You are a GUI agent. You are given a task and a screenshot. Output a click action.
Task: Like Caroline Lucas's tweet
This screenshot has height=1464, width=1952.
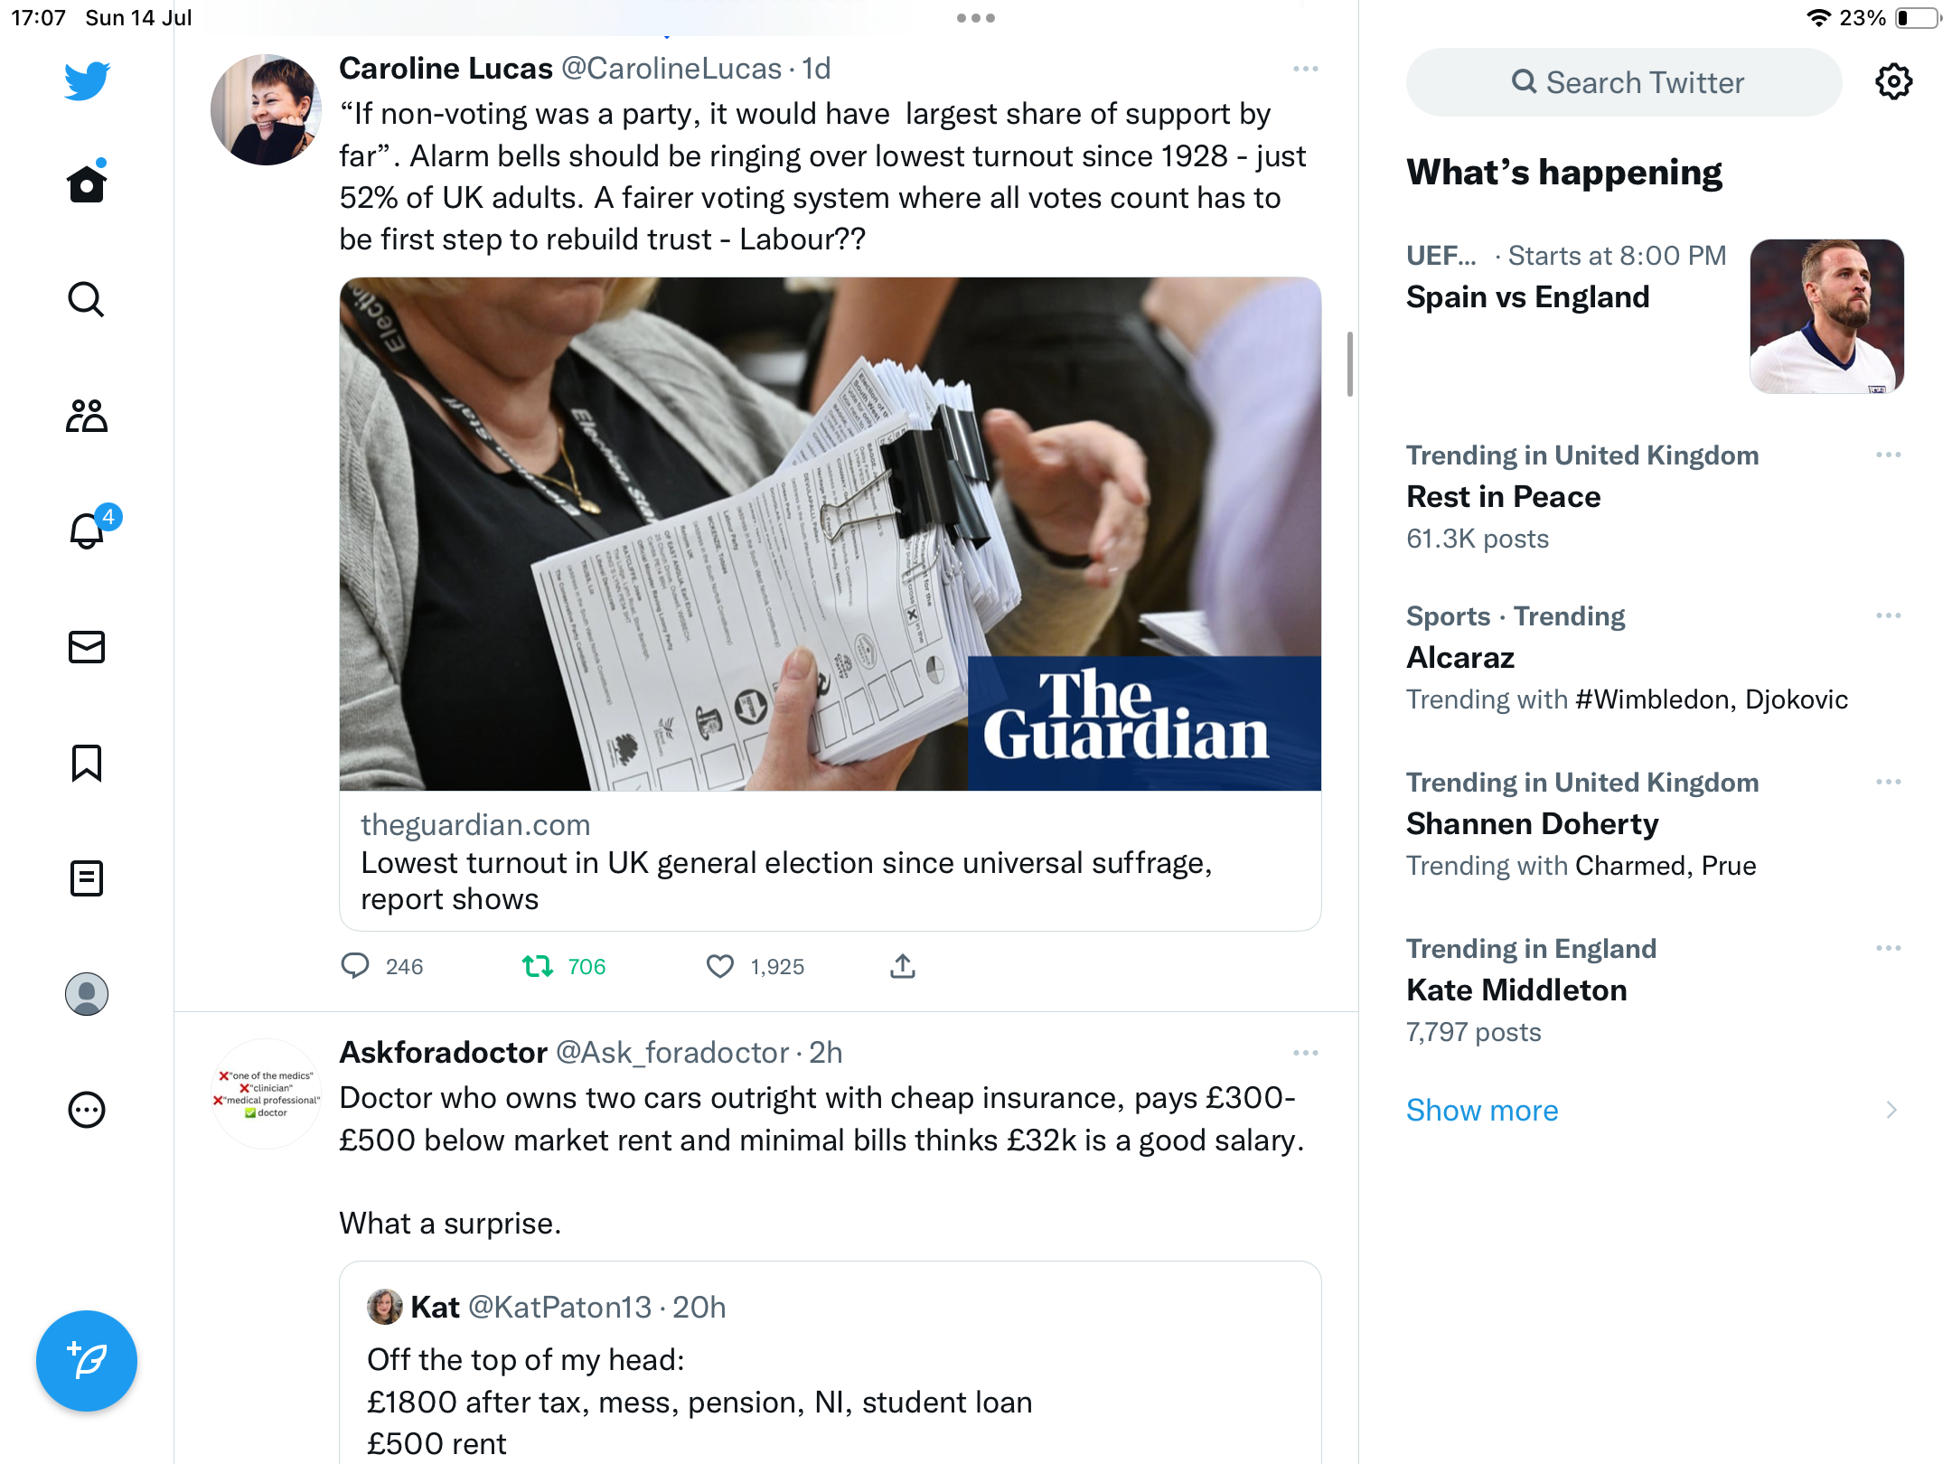(x=720, y=967)
